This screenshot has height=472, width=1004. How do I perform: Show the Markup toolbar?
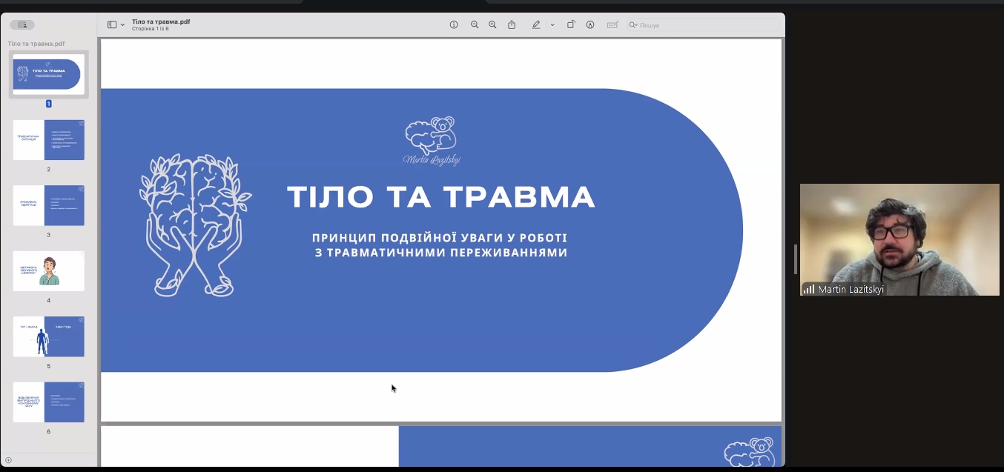590,24
